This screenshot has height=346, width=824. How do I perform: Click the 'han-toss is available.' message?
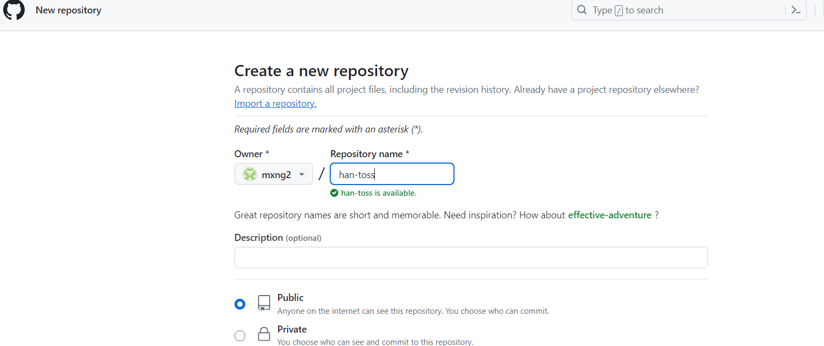pyautogui.click(x=379, y=193)
